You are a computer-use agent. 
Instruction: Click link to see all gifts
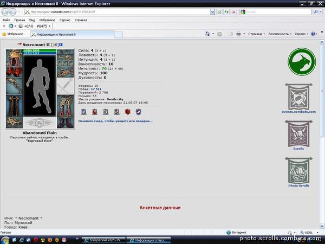pyautogui.click(x=115, y=121)
